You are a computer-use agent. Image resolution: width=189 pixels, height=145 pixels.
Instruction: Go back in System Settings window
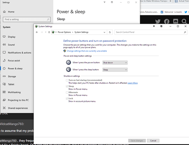tap(37, 32)
